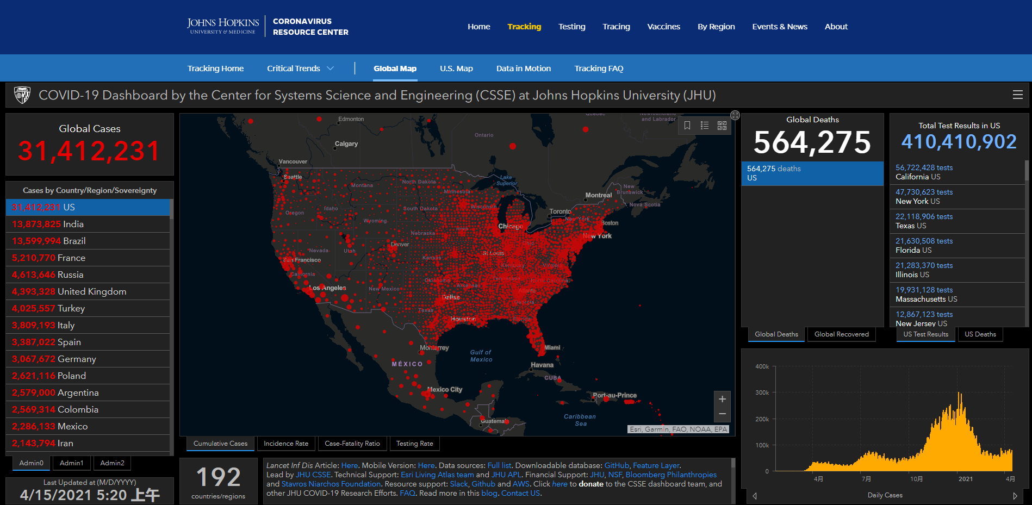Zoom out on the map
Image resolution: width=1032 pixels, height=505 pixels.
(722, 414)
